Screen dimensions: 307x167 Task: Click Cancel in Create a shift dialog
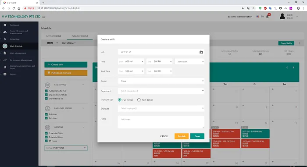(x=164, y=136)
